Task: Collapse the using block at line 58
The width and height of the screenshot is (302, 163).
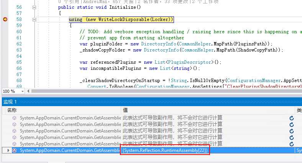Action: [x=34, y=19]
